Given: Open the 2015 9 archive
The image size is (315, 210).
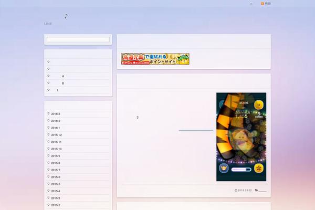Looking at the screenshot, I should coord(56,156).
